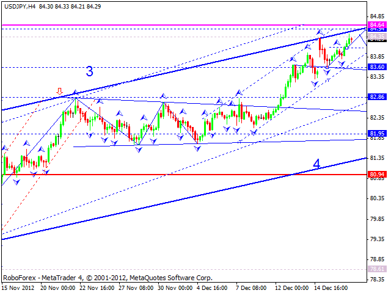Click the red 80.94 price tag
The width and height of the screenshot is (391, 293).
[377, 175]
